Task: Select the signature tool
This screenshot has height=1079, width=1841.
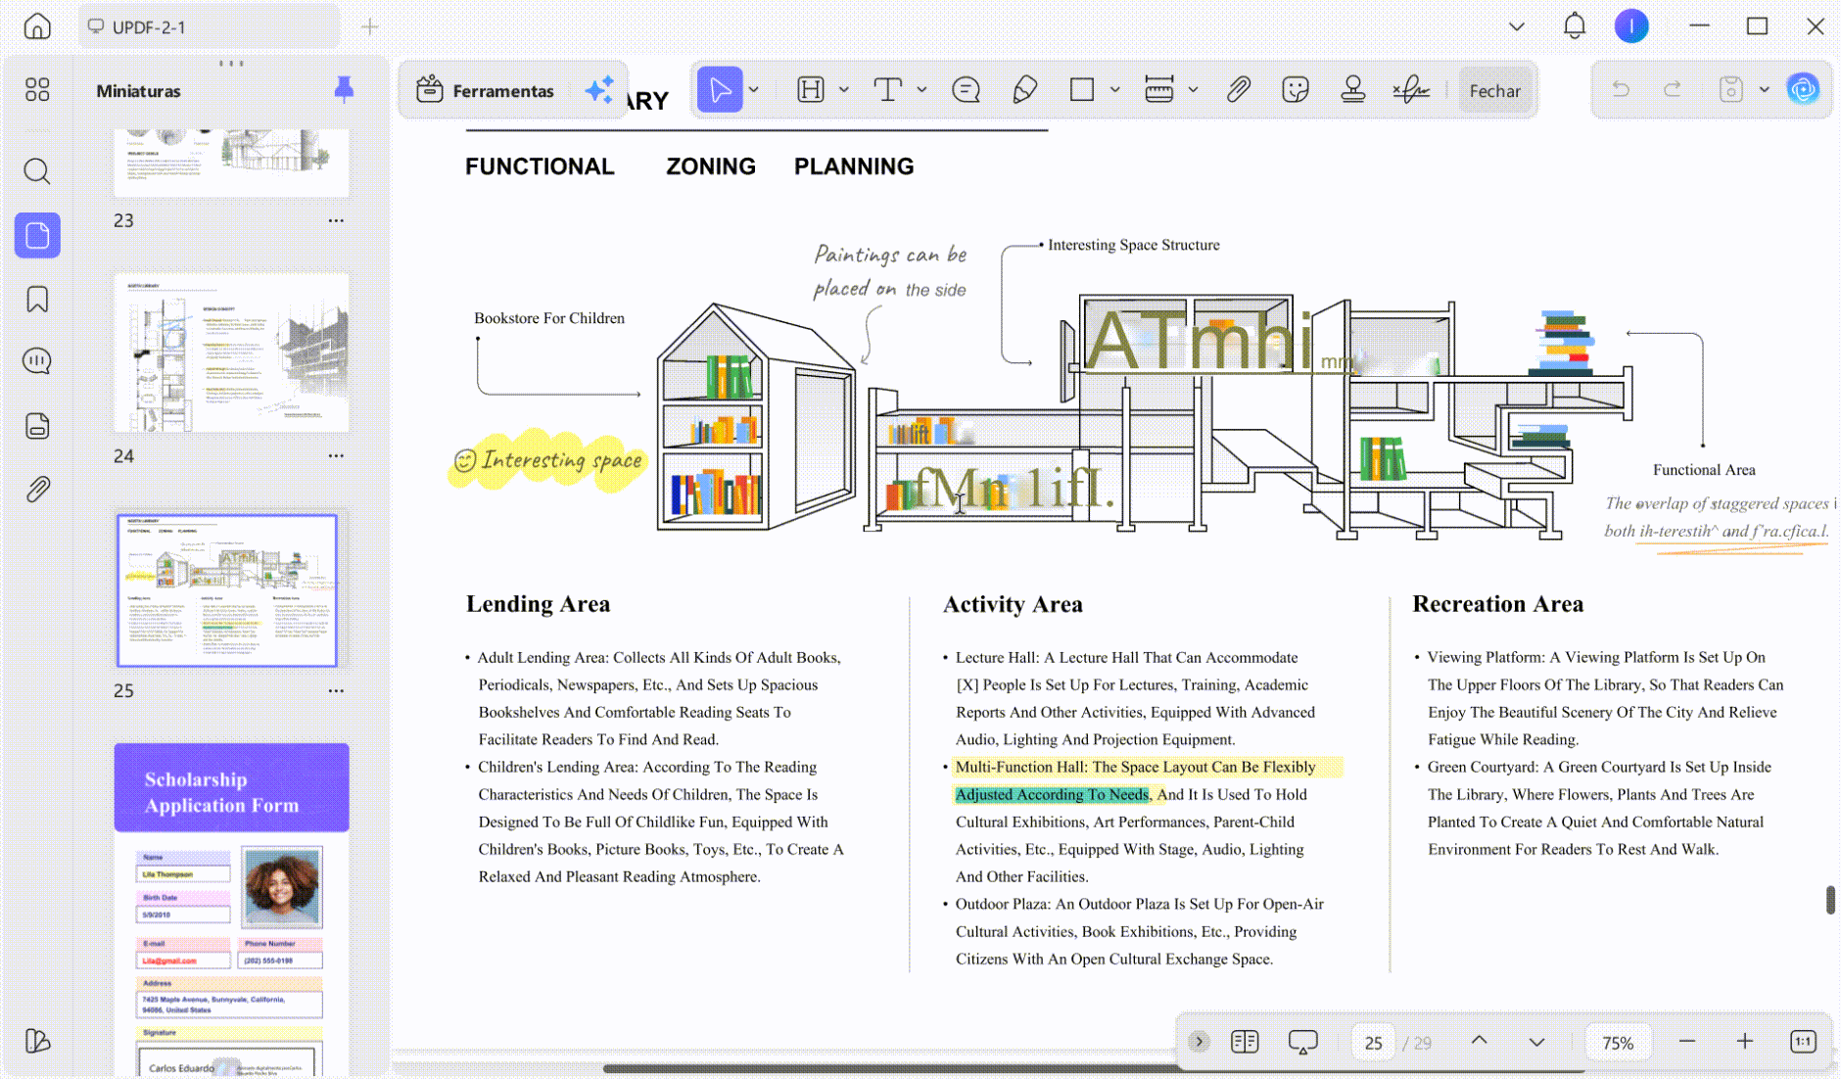Action: tap(1411, 90)
